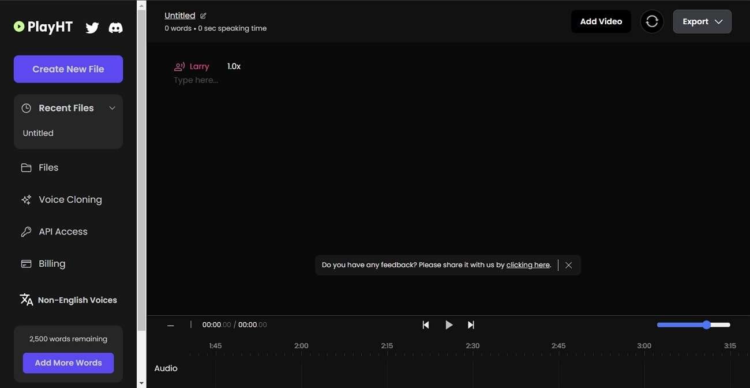Click the '0 words • 0 sec speaking time' text
The width and height of the screenshot is (750, 388).
216,28
